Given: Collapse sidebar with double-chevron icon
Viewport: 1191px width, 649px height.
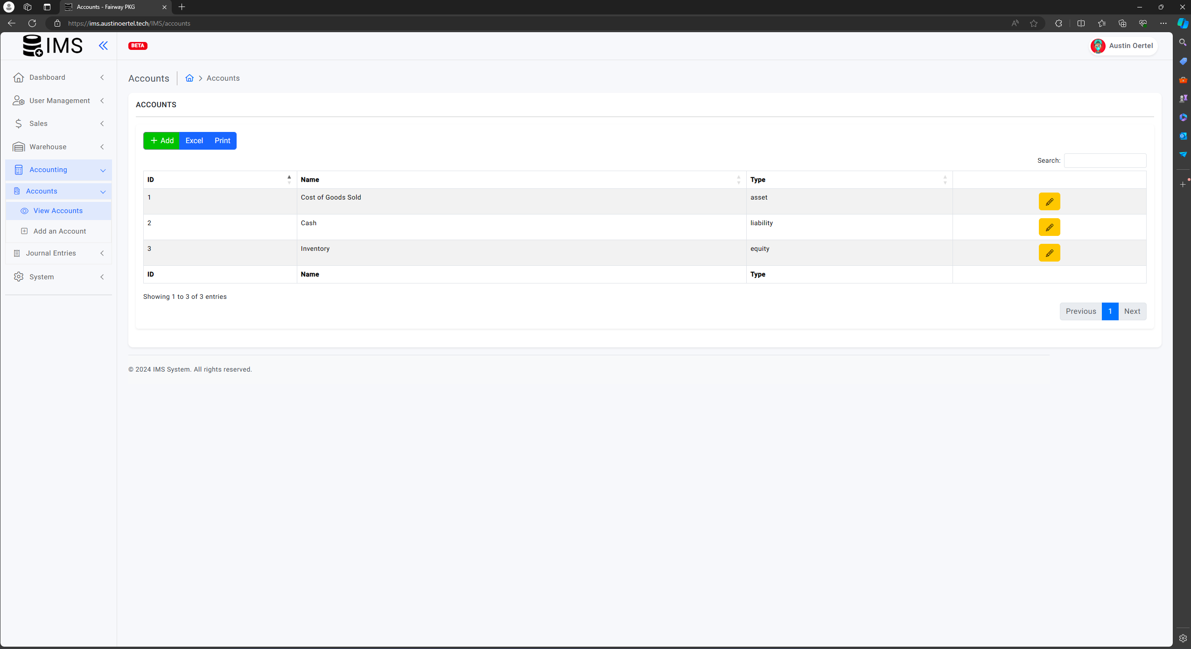Looking at the screenshot, I should coord(103,45).
